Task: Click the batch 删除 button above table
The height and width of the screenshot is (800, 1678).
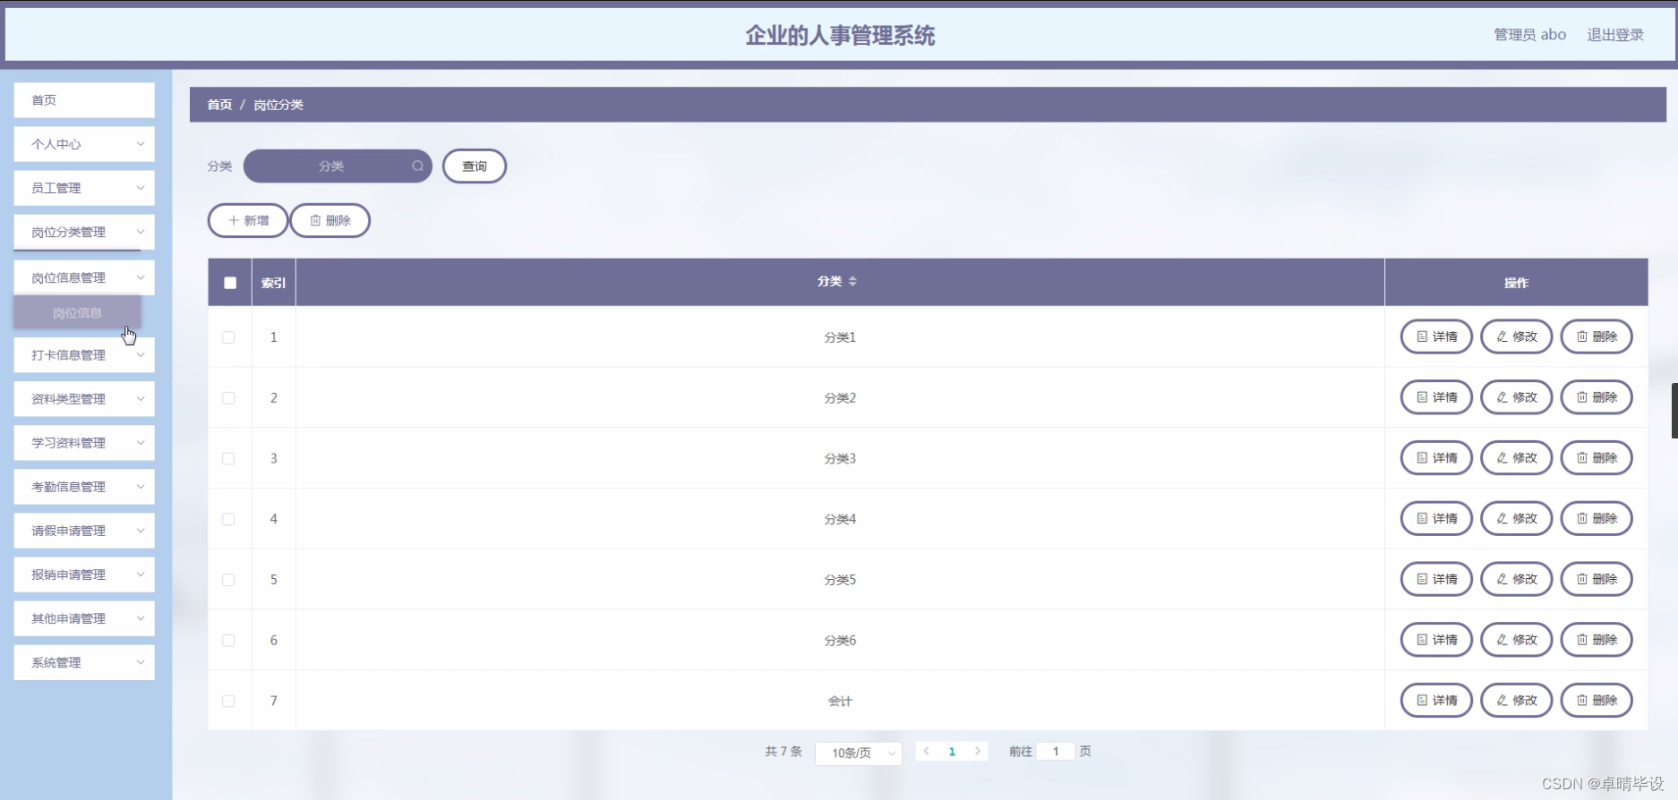Action: pyautogui.click(x=330, y=220)
